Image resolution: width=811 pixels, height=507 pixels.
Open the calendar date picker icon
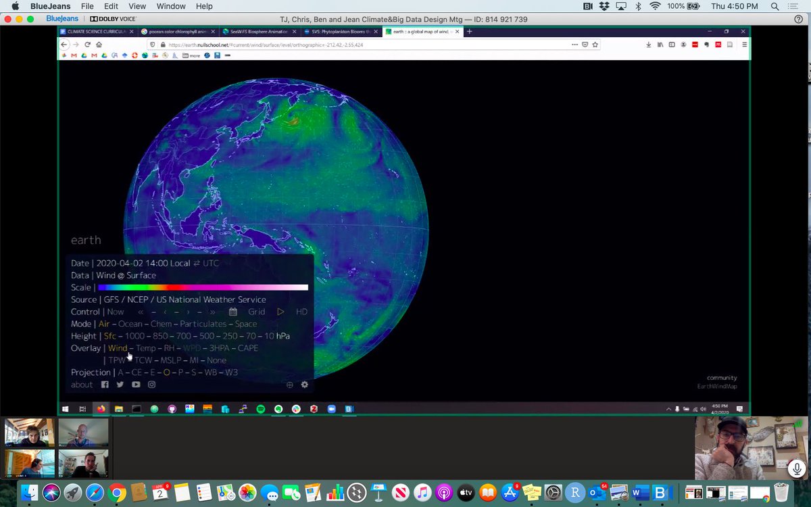pyautogui.click(x=233, y=312)
